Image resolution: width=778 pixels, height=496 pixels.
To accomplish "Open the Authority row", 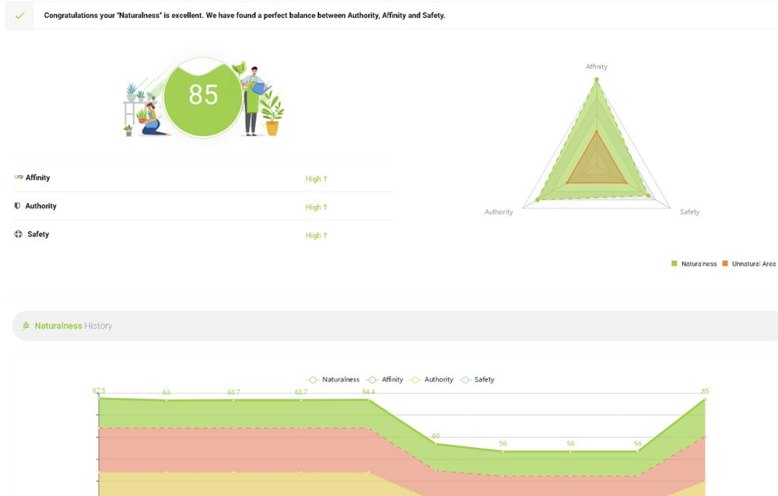I will point(202,206).
